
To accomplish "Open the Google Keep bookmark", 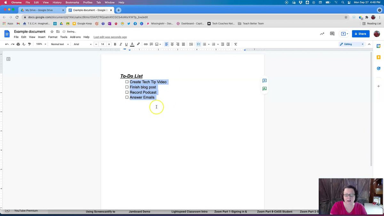I will 83,23.
